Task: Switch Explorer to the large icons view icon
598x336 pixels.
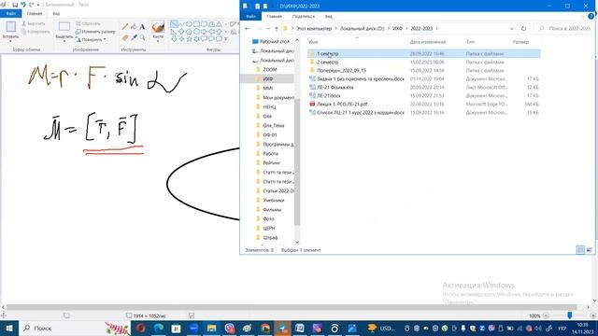Action: click(590, 250)
